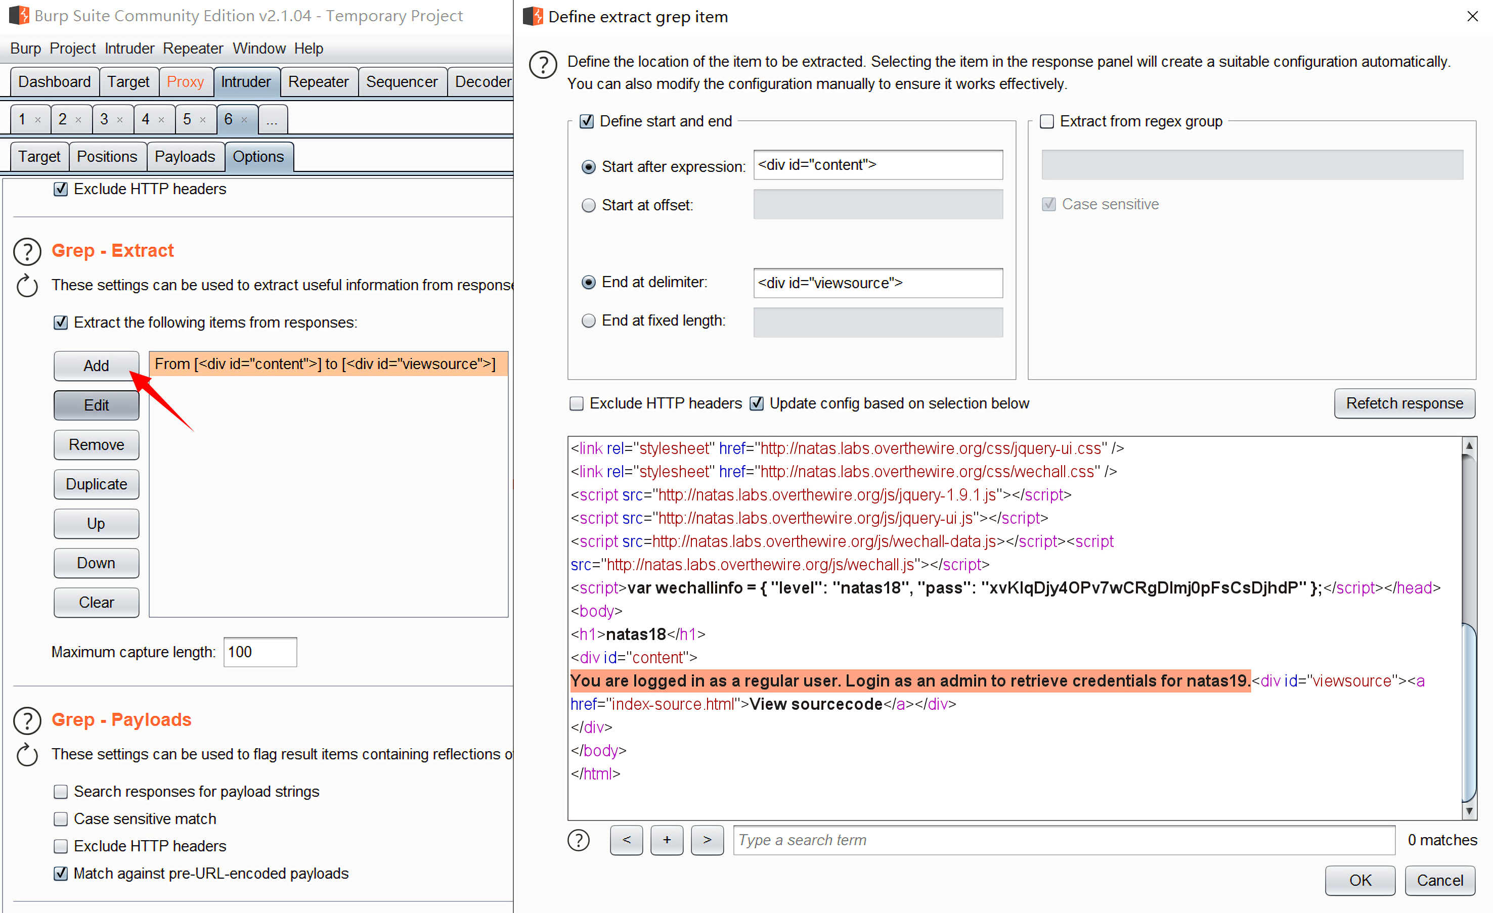Open new Intruder tab with ... tab
Viewport: 1493px width, 913px height.
point(272,119)
